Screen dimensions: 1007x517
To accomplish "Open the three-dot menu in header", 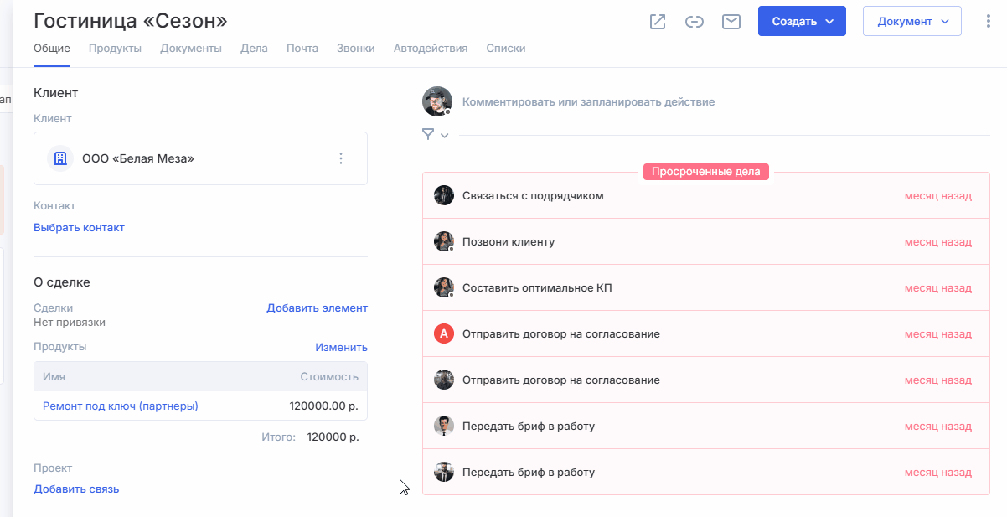I will coord(989,22).
